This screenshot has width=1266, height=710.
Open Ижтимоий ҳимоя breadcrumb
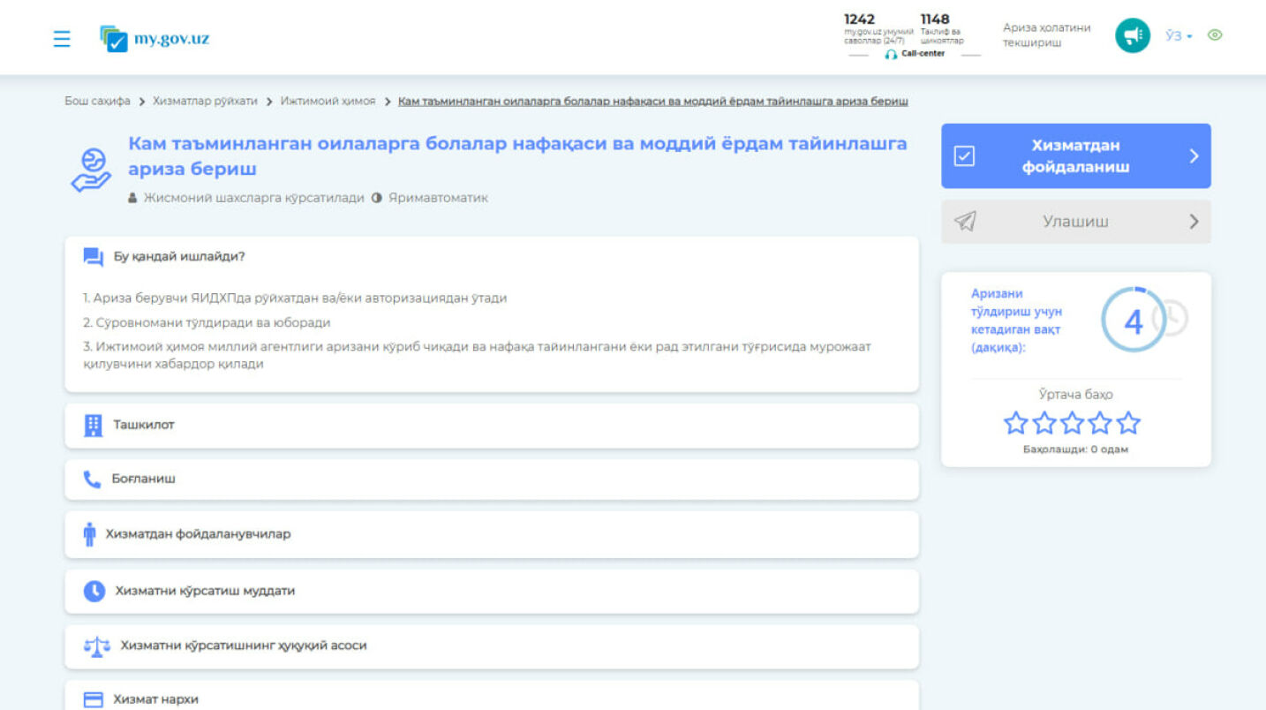tap(328, 101)
